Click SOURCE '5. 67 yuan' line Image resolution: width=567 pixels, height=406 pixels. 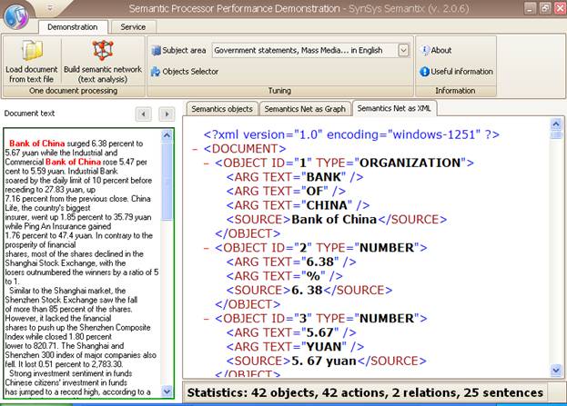pos(327,361)
